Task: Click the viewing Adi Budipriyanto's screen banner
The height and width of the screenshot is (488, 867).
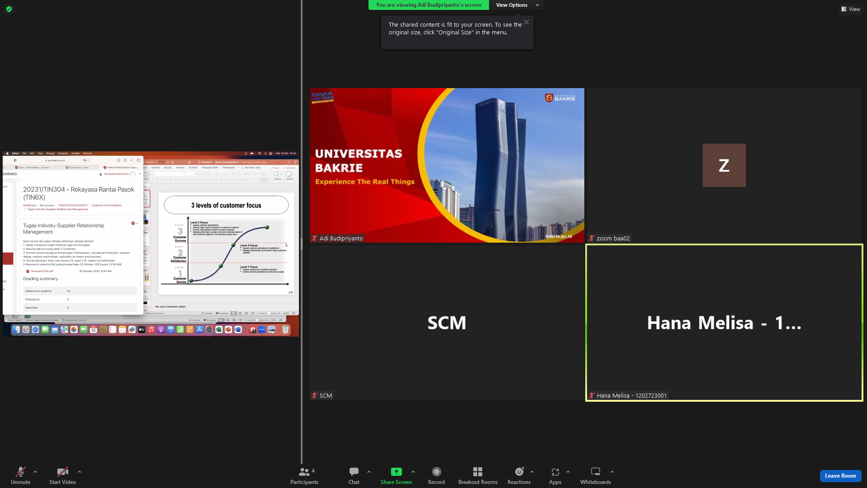Action: pyautogui.click(x=429, y=5)
